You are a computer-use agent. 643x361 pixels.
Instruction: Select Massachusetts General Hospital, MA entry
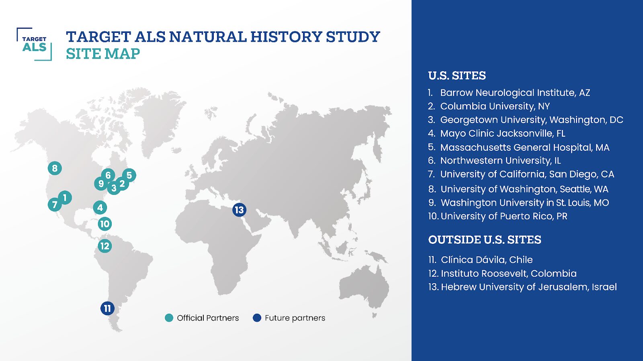coord(519,148)
